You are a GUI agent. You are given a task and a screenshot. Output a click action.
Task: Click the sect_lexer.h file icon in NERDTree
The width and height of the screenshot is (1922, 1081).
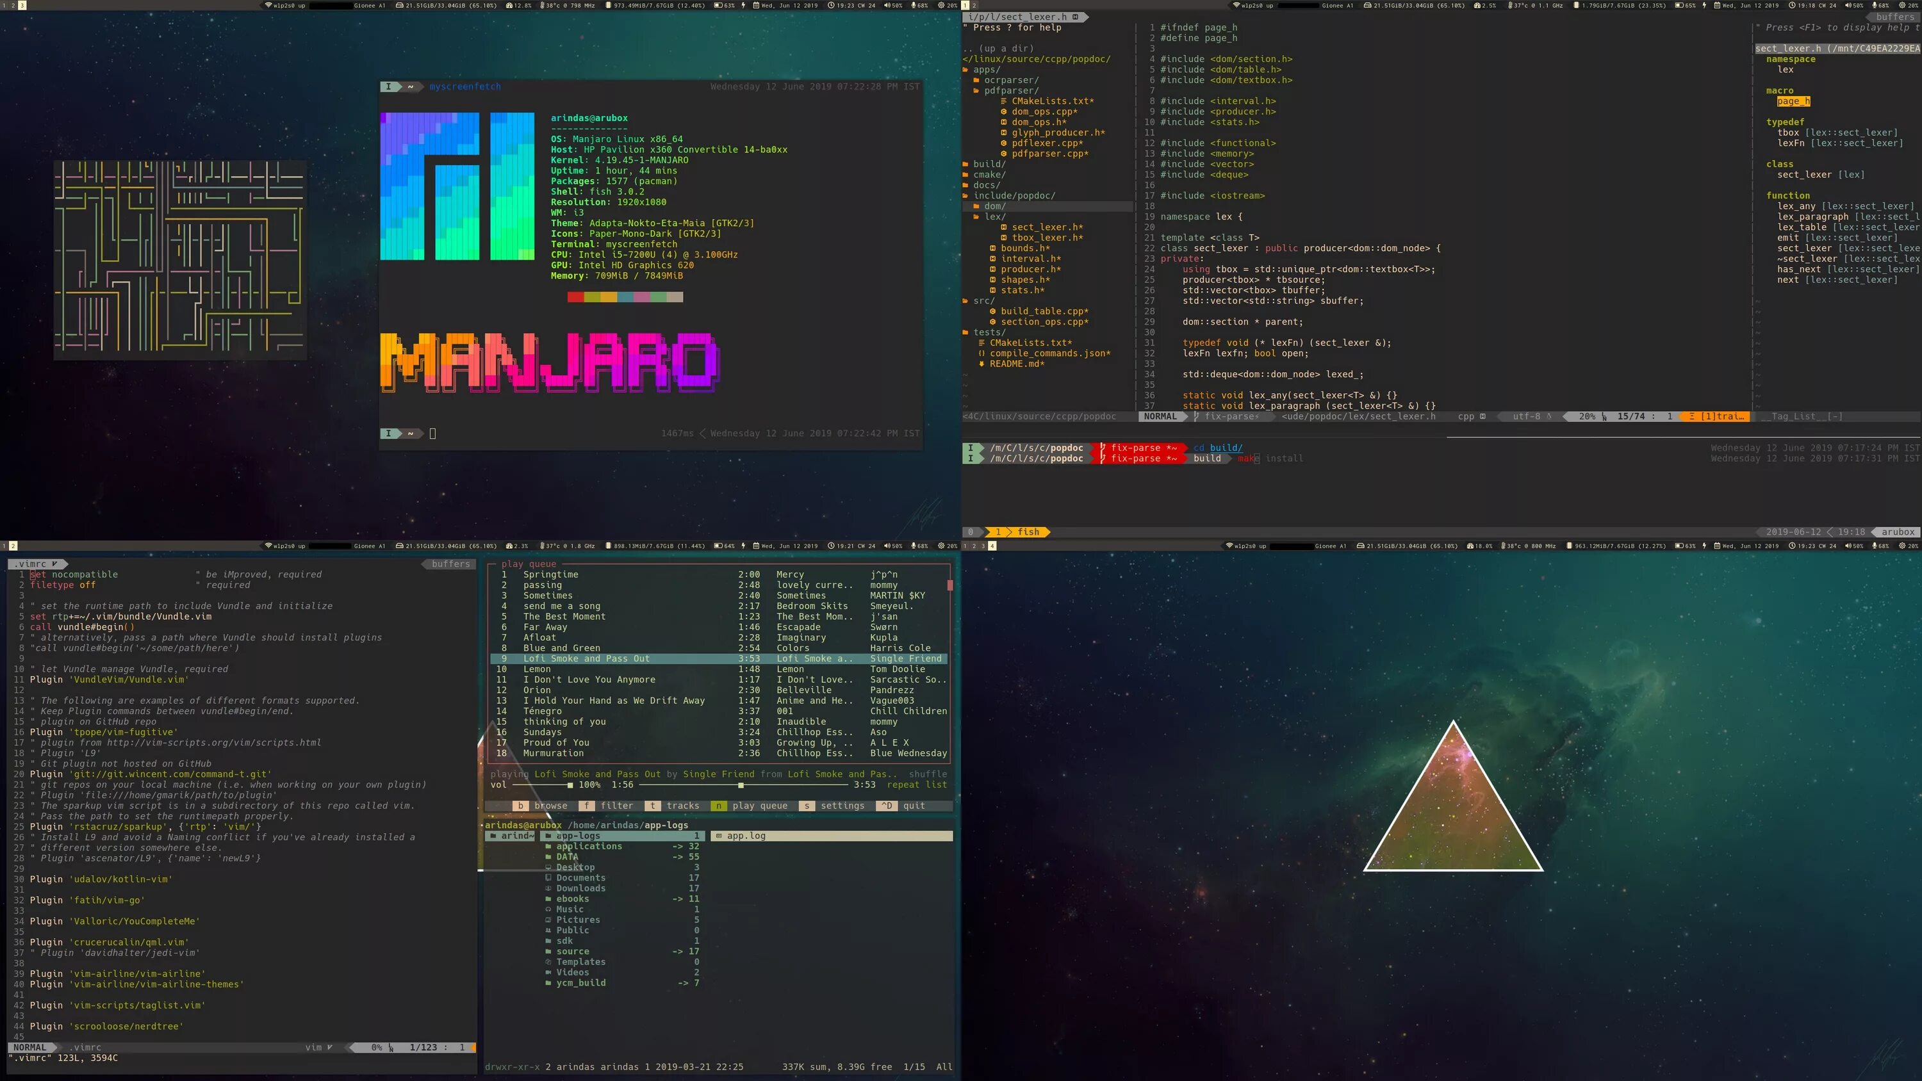pyautogui.click(x=1003, y=227)
